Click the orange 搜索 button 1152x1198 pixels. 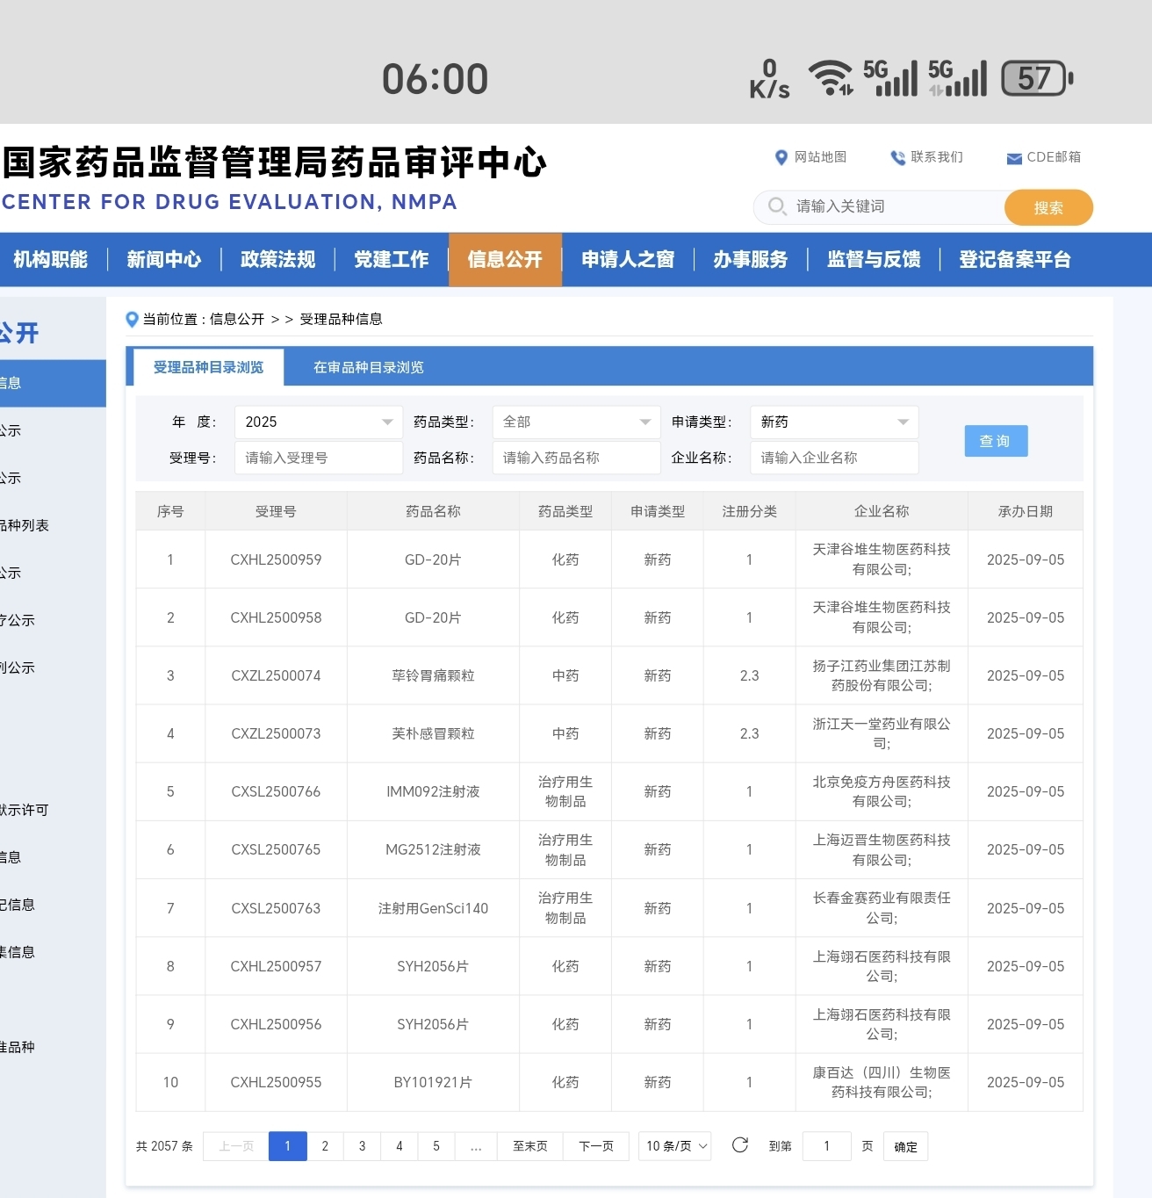click(x=1048, y=207)
